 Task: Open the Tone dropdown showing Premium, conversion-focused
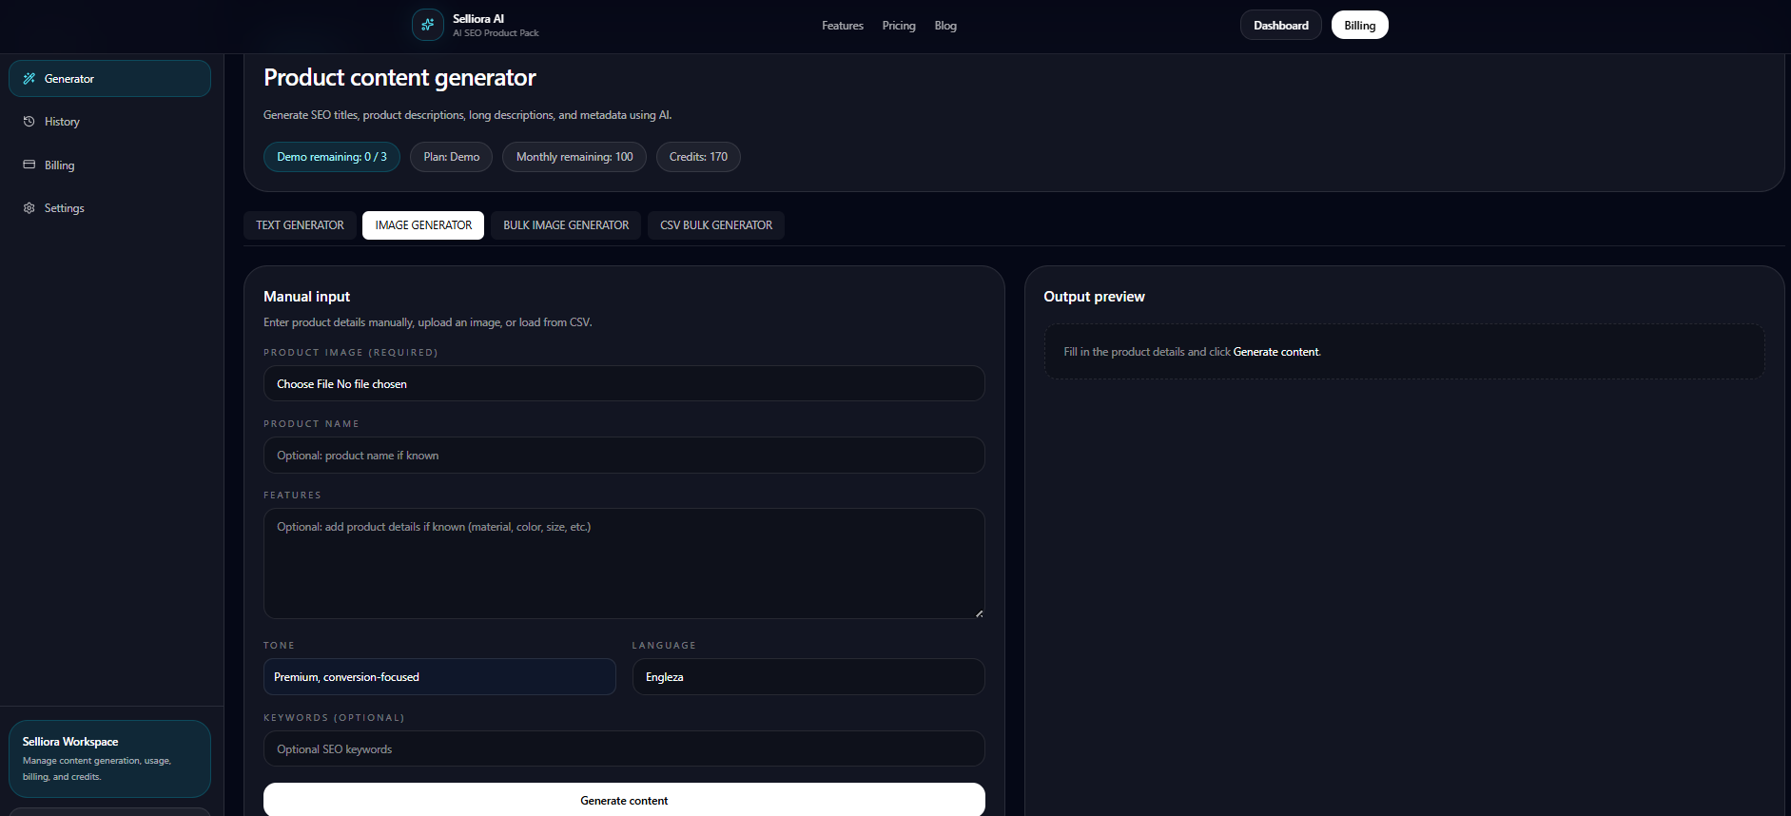439,677
